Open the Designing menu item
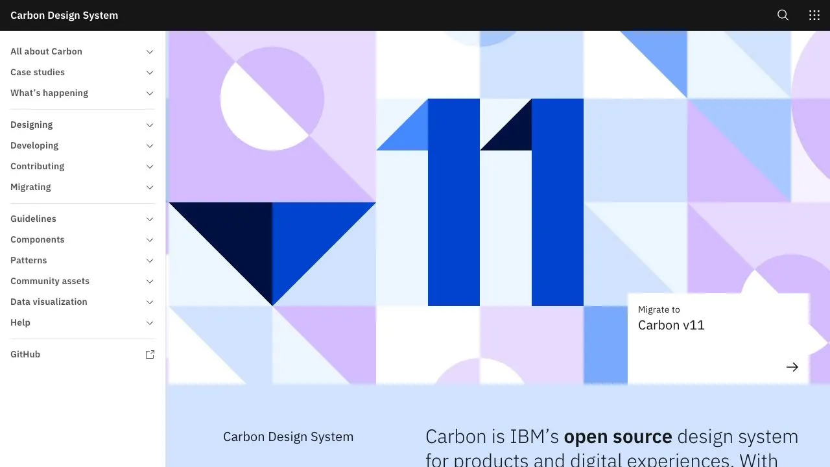The image size is (830, 467). click(x=32, y=125)
